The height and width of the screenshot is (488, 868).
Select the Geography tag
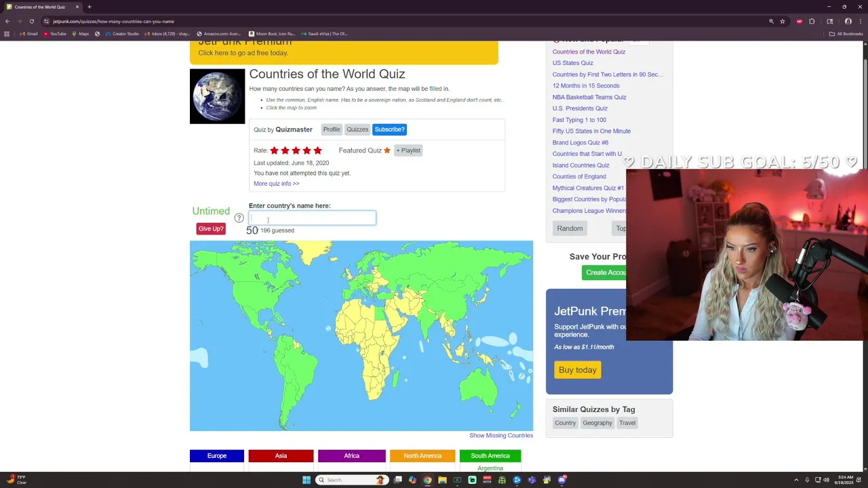(x=597, y=423)
